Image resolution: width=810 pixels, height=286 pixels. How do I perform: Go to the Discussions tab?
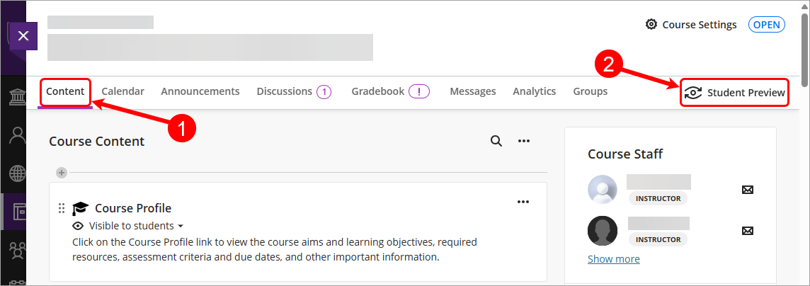(285, 91)
